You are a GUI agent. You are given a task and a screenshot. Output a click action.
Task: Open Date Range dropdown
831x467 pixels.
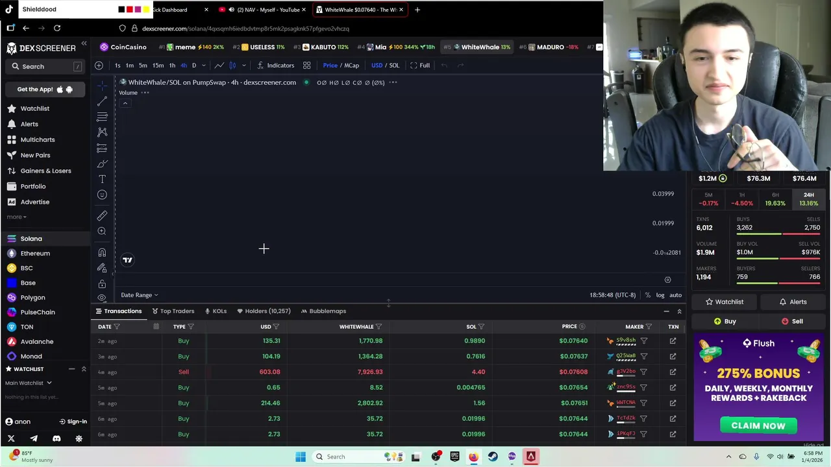click(x=139, y=295)
